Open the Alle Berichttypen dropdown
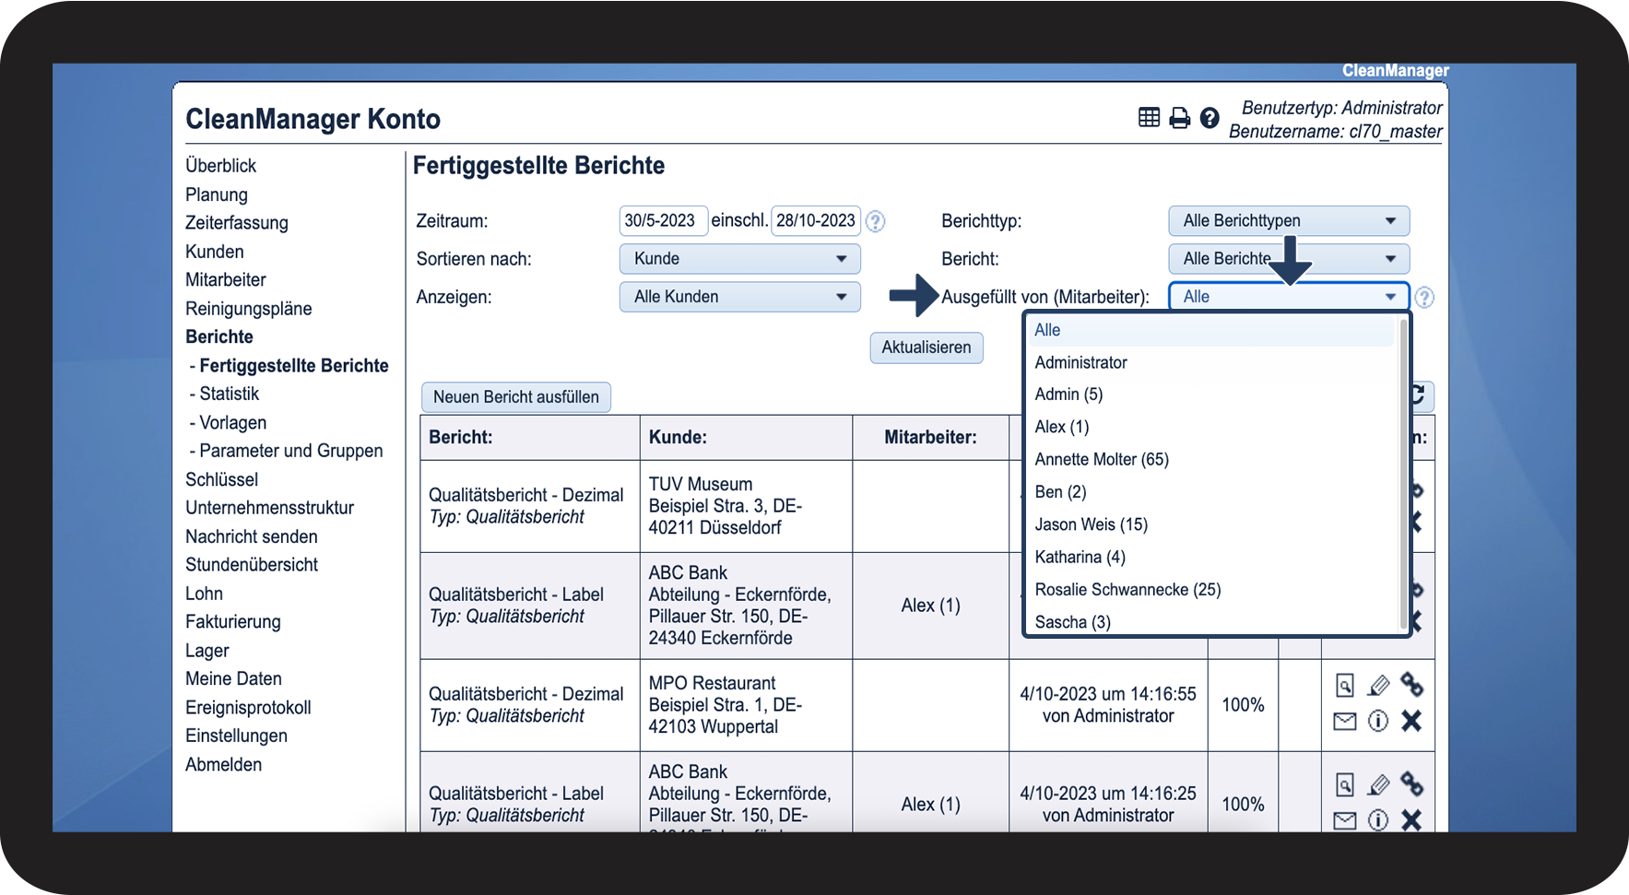 click(1288, 221)
